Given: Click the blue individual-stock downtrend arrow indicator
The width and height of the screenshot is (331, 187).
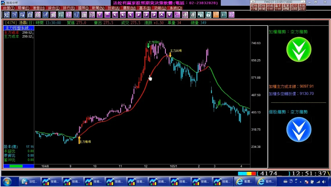Looking at the screenshot, I should pyautogui.click(x=299, y=130).
